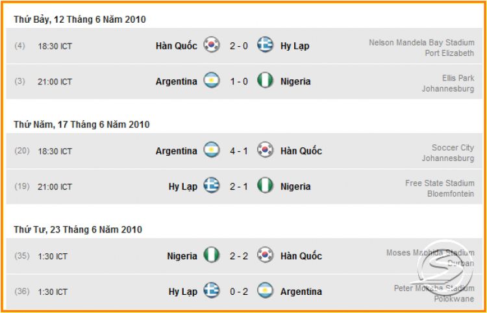This screenshot has height=313, width=487.
Task: Click South Korea flag in match 4
Action: click(212, 45)
